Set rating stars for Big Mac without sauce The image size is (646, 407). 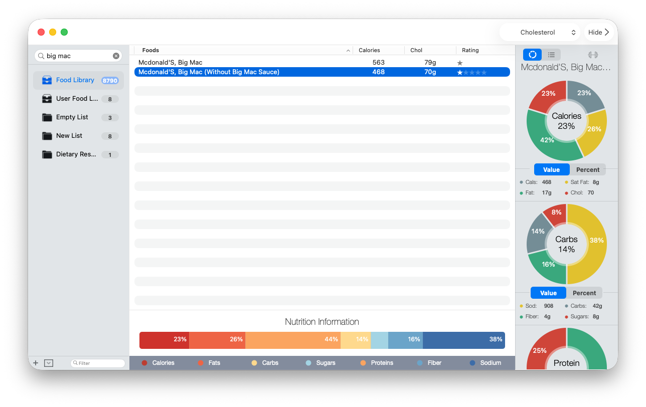pos(472,72)
